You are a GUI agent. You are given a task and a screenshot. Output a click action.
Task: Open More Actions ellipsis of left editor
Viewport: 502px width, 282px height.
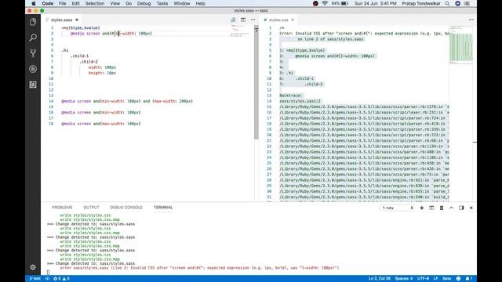pyautogui.click(x=253, y=20)
